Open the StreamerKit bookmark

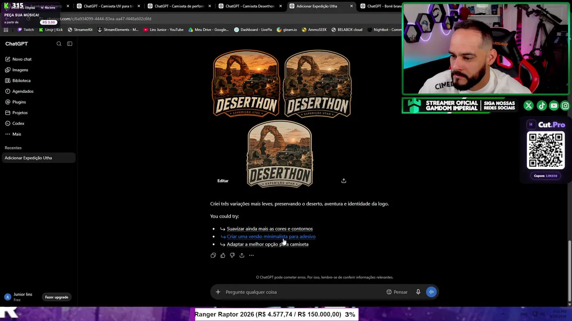point(80,30)
